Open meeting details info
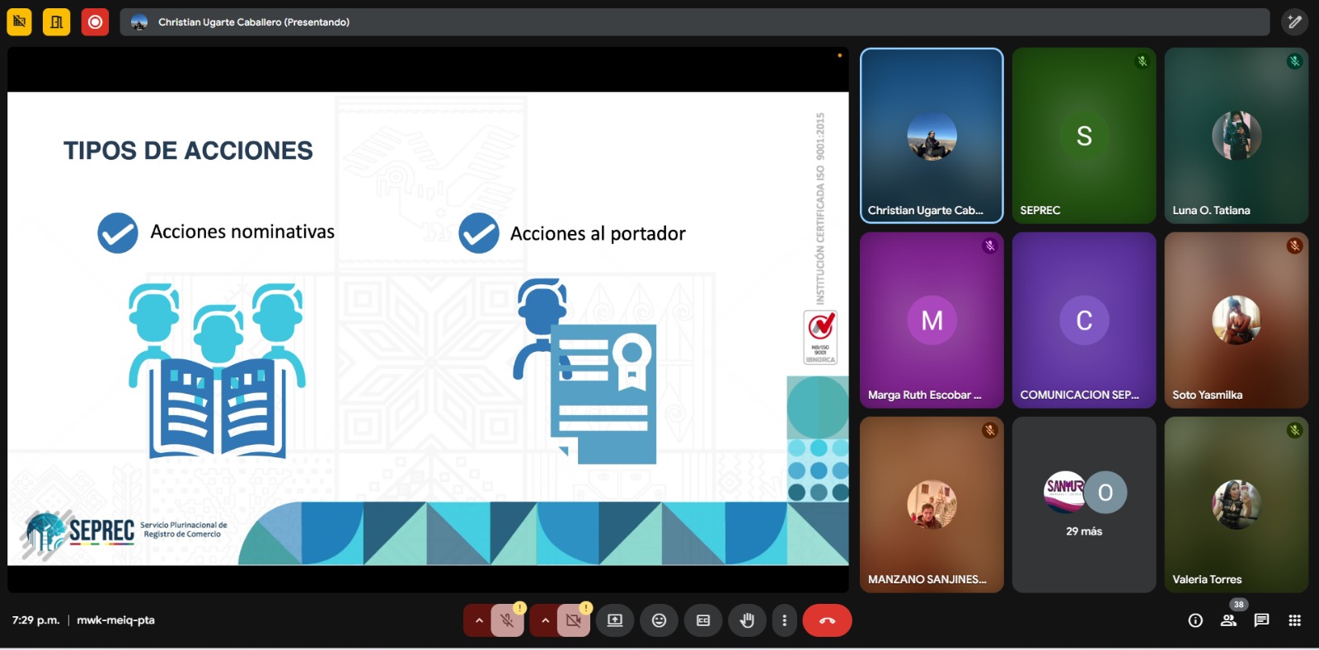 point(1195,620)
